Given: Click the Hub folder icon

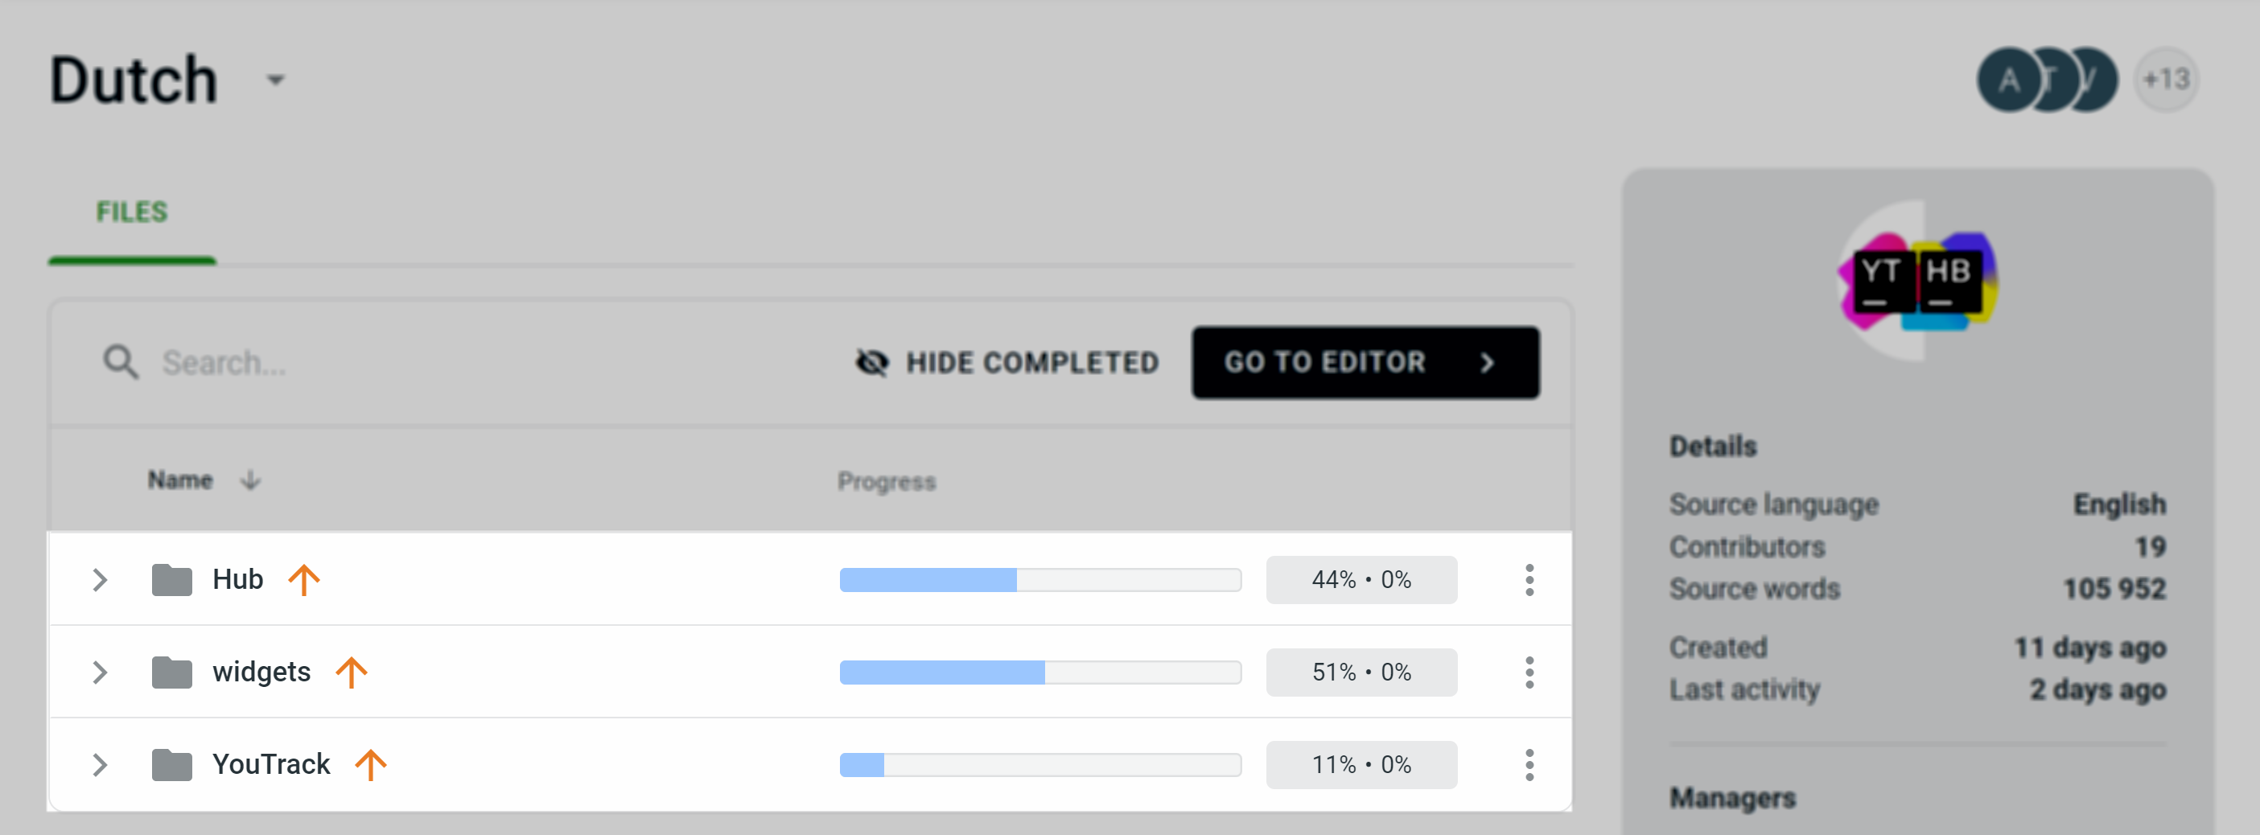Looking at the screenshot, I should [x=172, y=579].
